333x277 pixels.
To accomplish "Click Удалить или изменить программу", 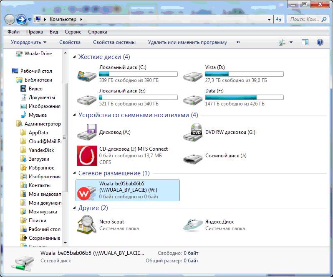I will tap(187, 42).
